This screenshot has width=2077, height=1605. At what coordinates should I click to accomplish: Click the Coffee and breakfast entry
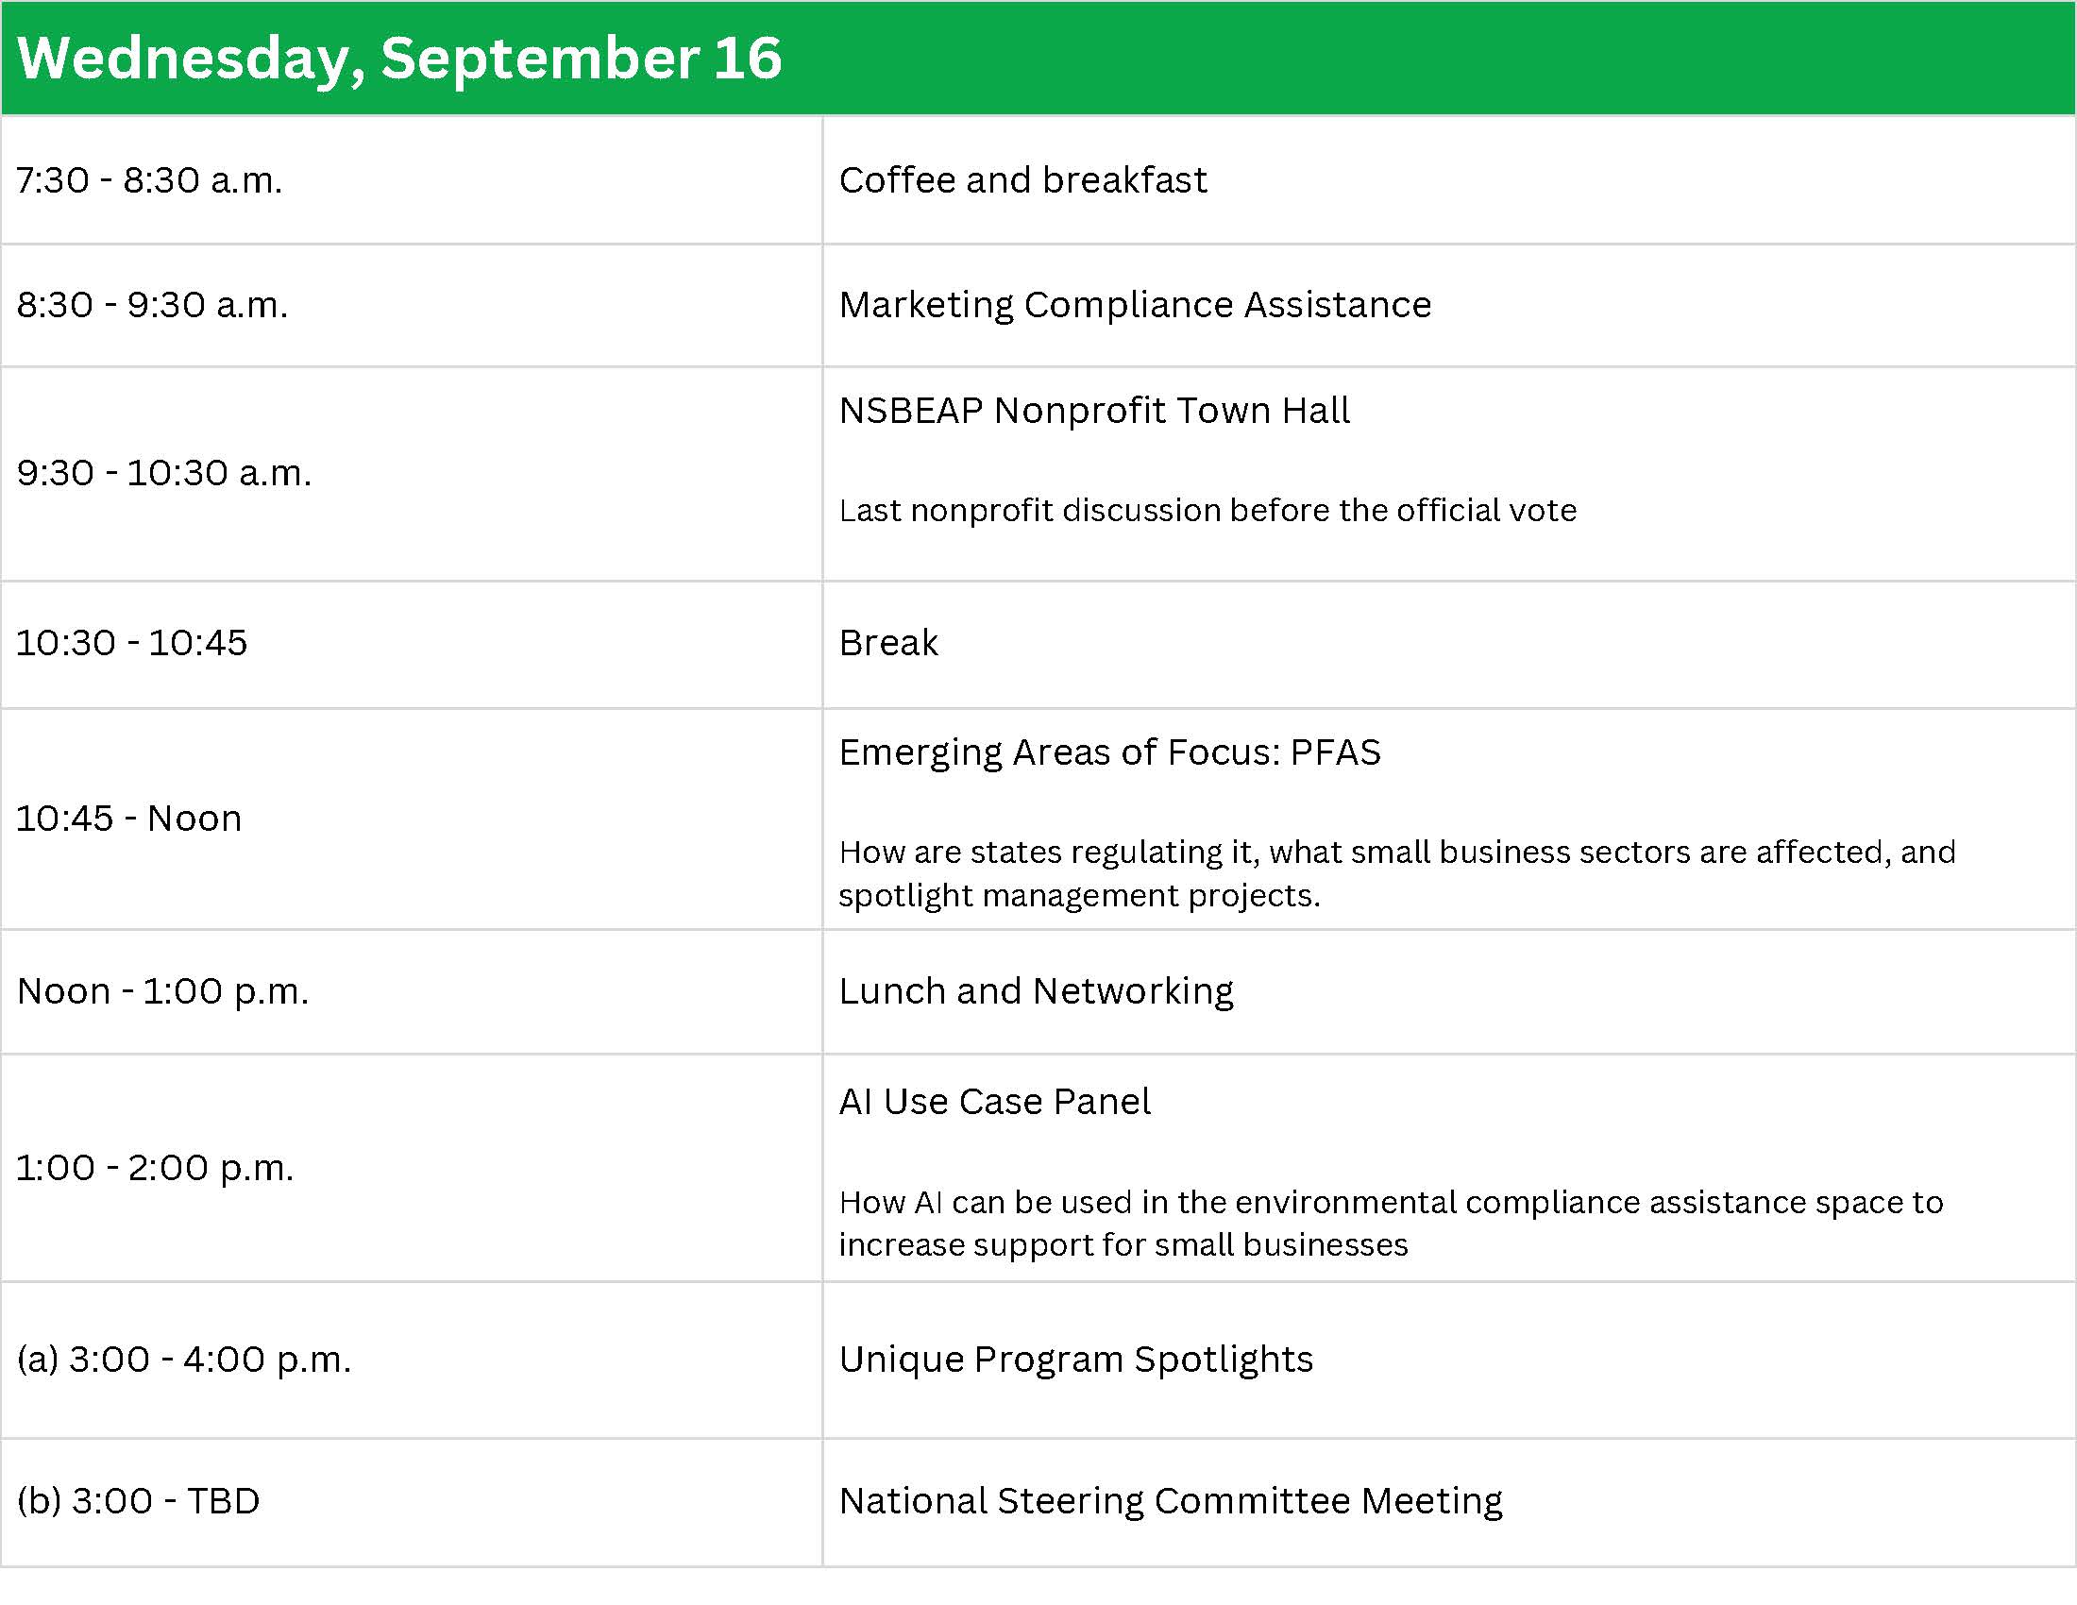[x=1022, y=179]
